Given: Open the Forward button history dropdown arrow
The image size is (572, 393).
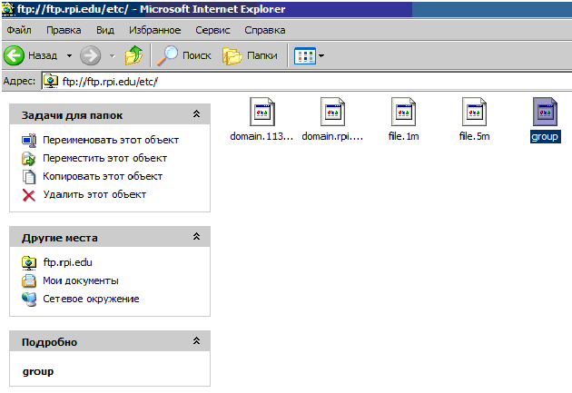Looking at the screenshot, I should coord(113,55).
